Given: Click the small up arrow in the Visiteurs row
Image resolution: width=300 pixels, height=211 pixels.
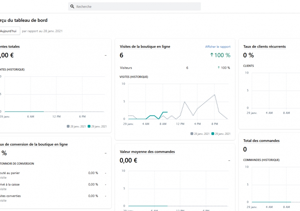Looking at the screenshot, I should 218,68.
